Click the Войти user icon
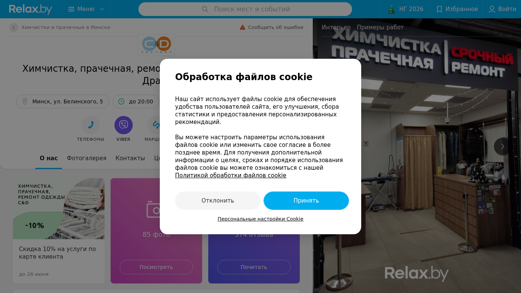 (x=492, y=9)
